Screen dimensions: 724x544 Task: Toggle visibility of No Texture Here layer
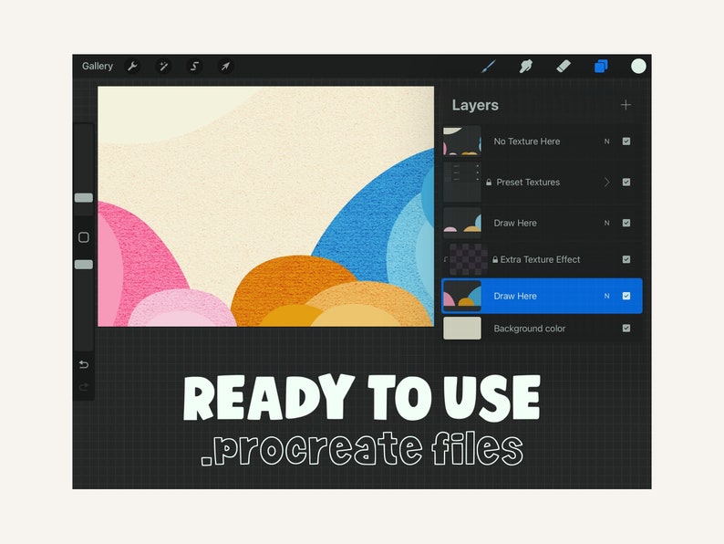626,141
